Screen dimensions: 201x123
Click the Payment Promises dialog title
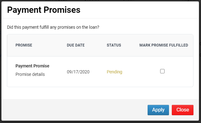[44, 10]
